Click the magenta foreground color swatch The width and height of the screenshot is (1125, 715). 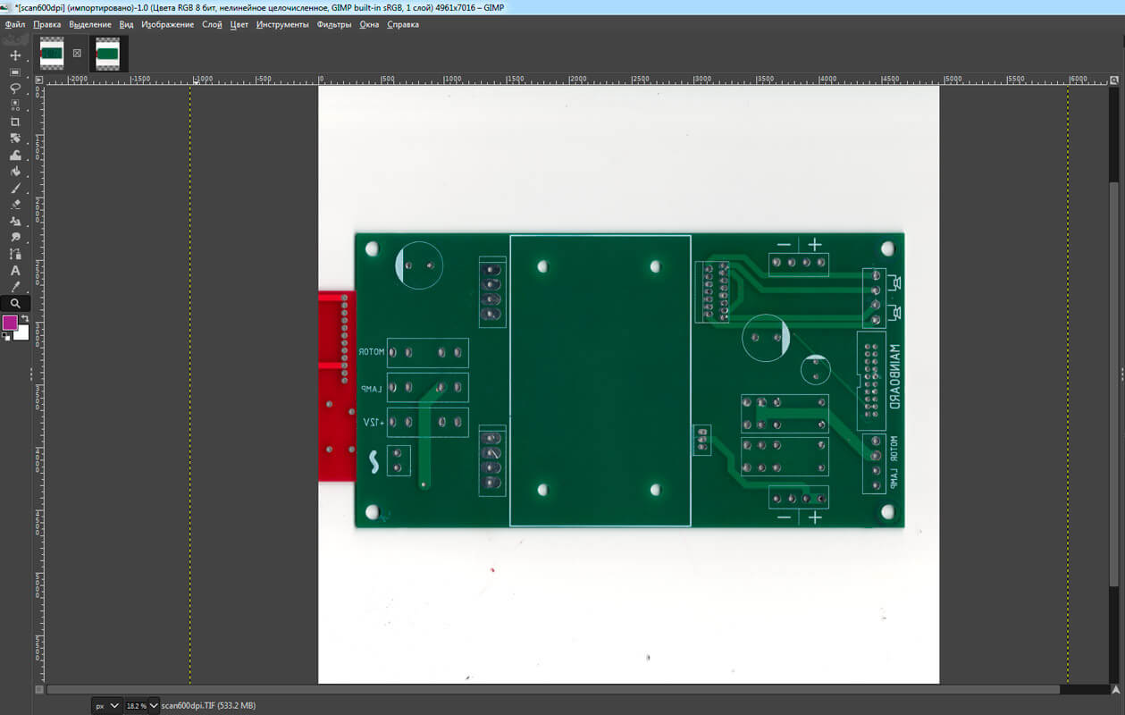pyautogui.click(x=10, y=323)
